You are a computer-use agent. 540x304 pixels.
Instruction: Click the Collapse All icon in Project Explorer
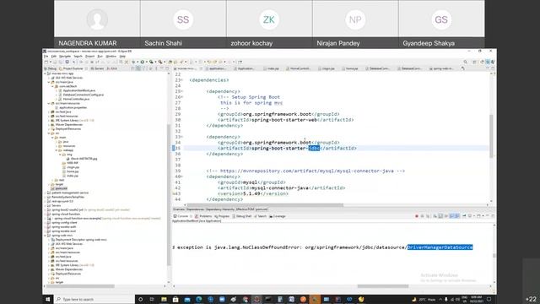pyautogui.click(x=132, y=68)
